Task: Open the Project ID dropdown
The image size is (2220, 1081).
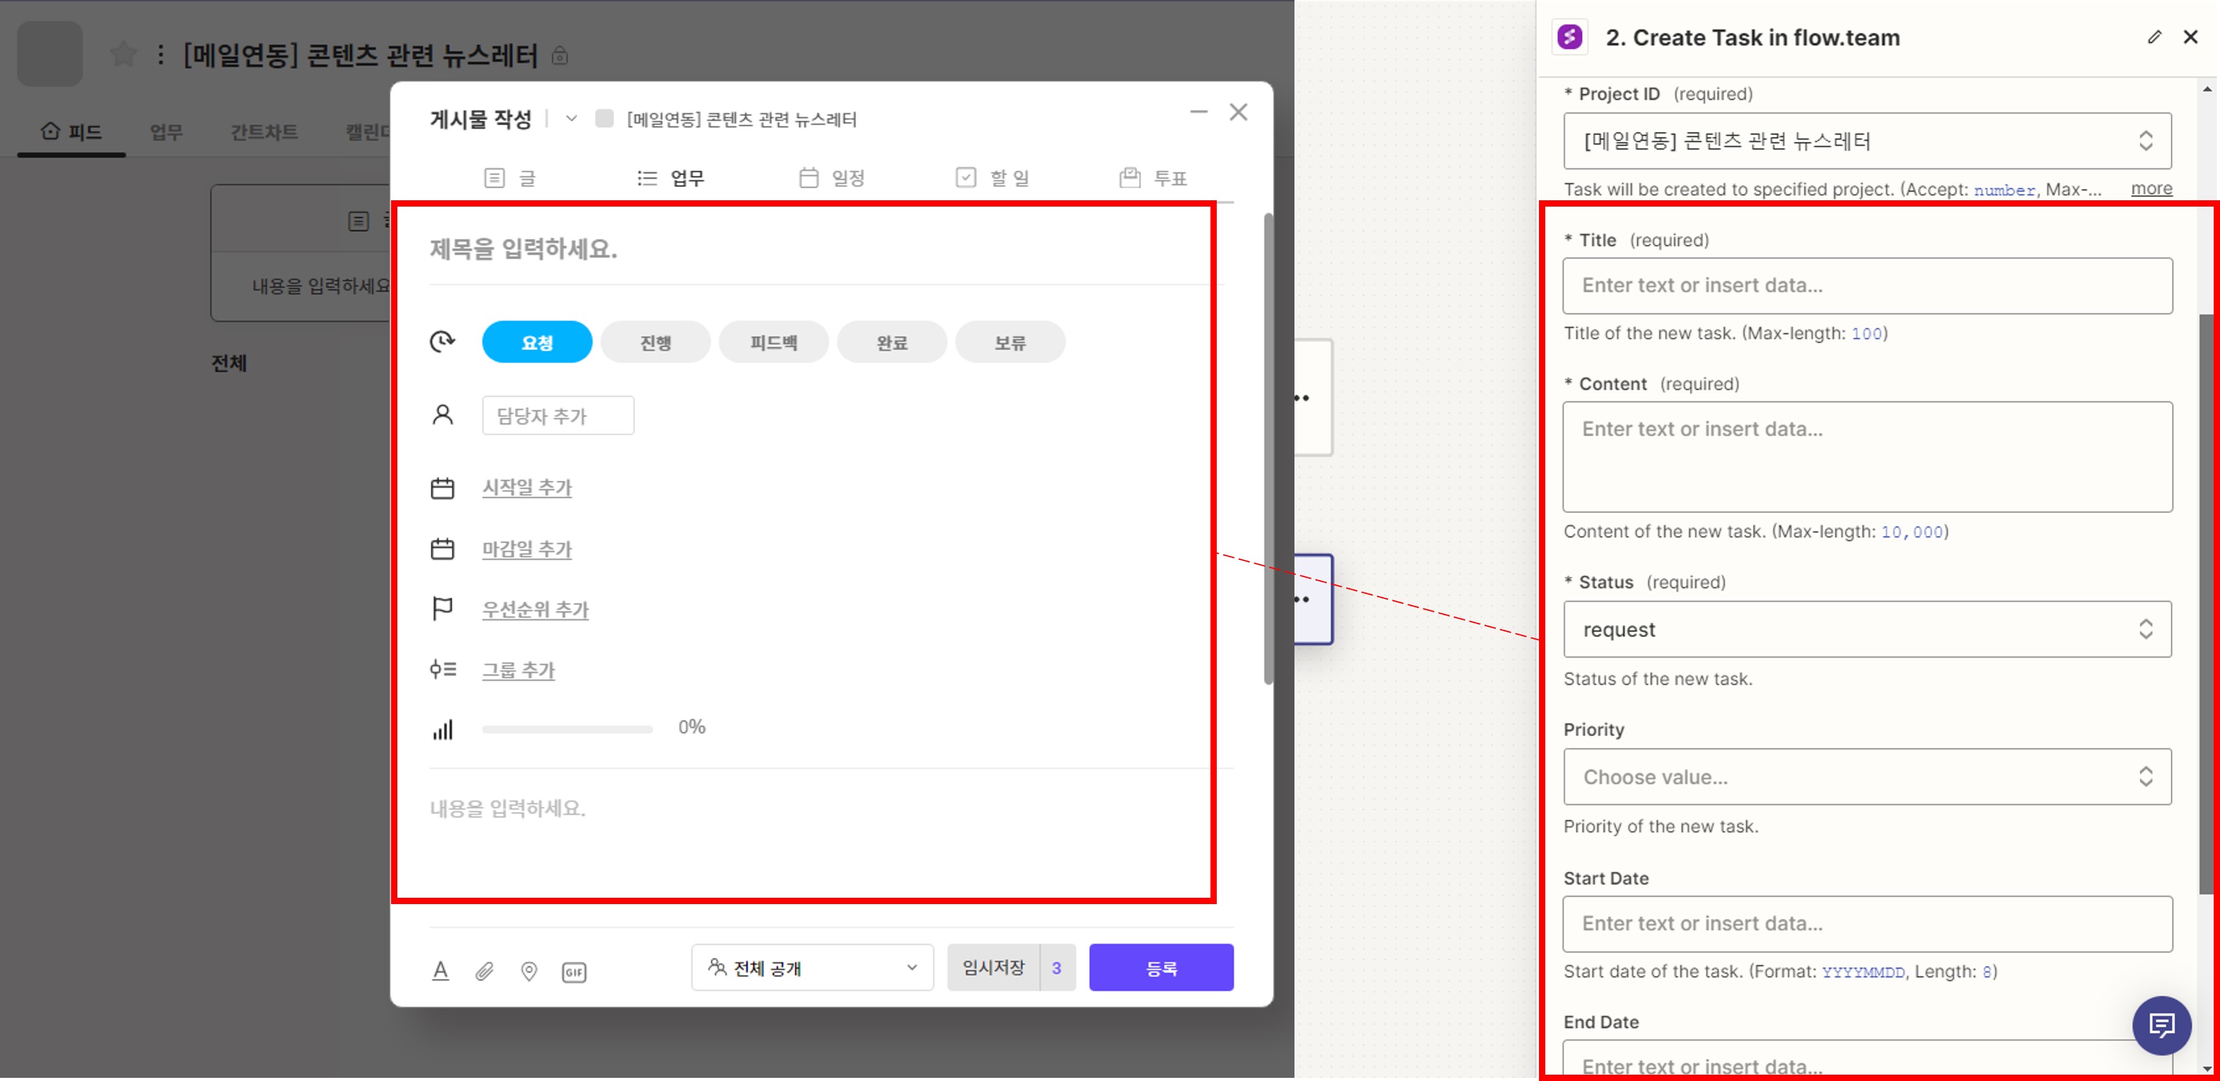Action: click(1867, 140)
